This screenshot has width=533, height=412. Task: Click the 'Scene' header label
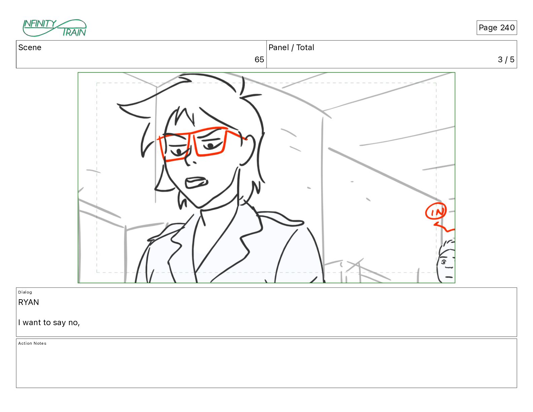(30, 47)
